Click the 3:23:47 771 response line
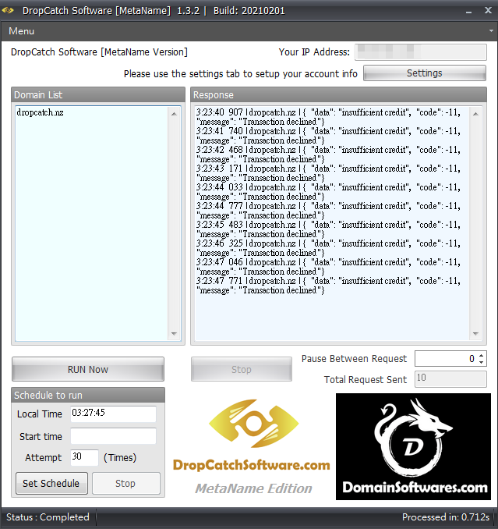 328,286
